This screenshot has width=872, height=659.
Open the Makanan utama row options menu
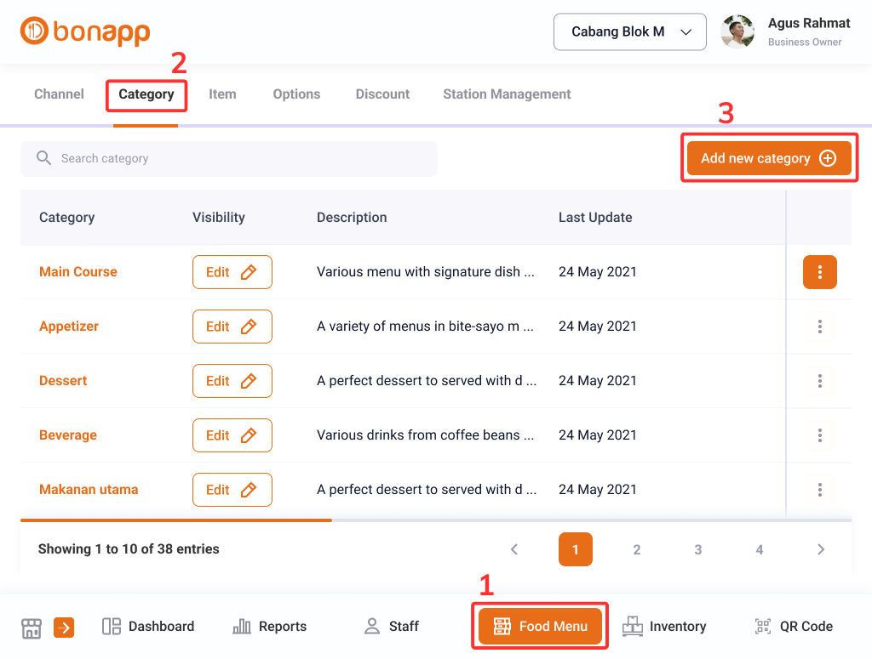[819, 490]
